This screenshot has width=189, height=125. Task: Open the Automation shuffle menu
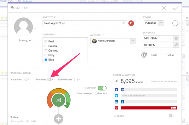pyautogui.click(x=20, y=79)
